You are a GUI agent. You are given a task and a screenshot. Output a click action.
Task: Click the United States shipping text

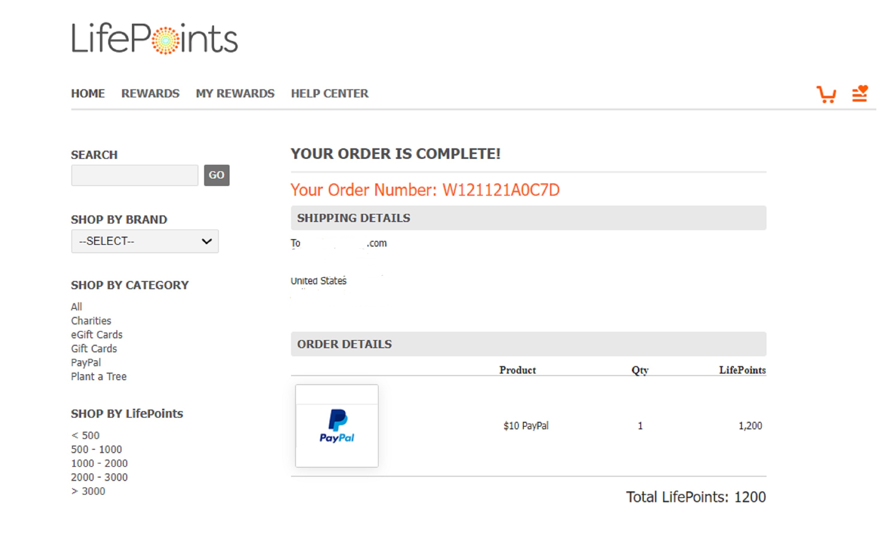coord(318,280)
